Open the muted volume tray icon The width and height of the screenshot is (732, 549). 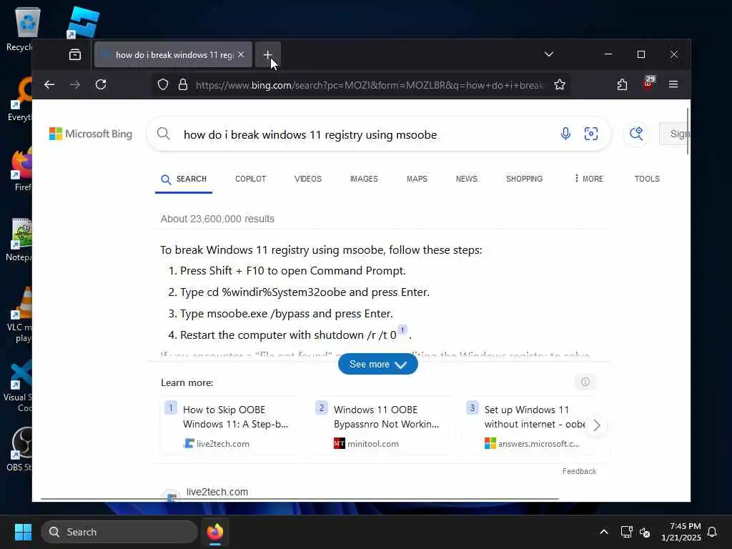646,532
